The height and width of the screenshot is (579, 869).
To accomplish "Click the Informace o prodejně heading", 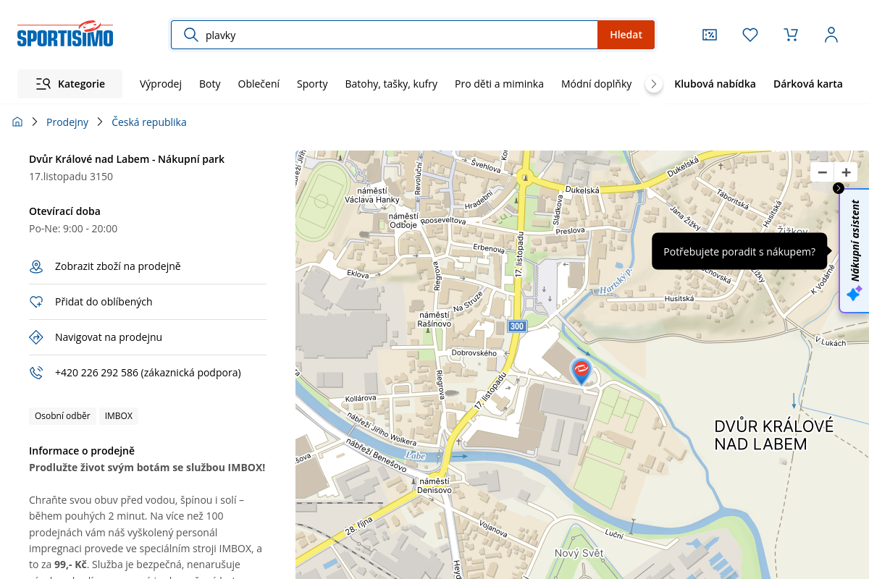I will (82, 451).
